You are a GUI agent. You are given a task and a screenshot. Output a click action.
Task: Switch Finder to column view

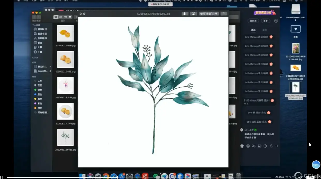[x=65, y=17]
